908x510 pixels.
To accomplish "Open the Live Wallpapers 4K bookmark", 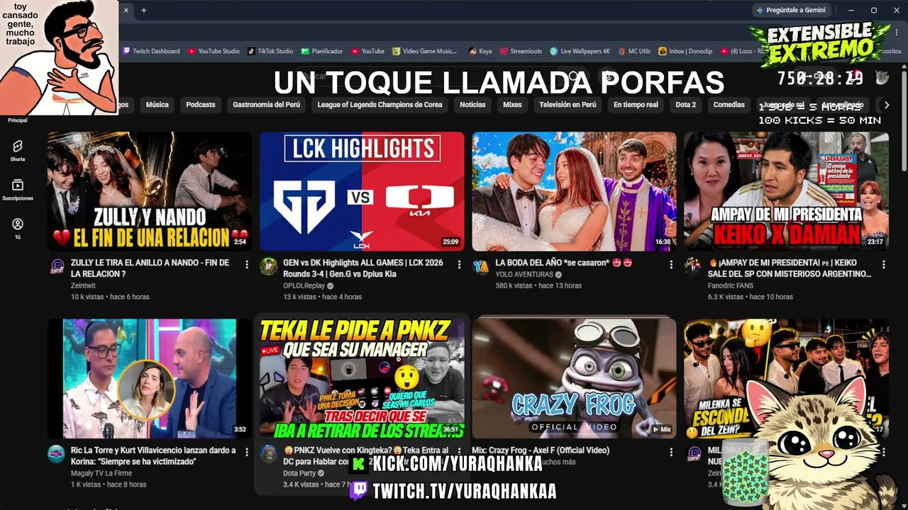I will pyautogui.click(x=580, y=51).
